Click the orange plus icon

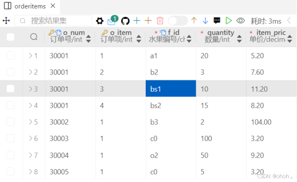[x=148, y=21]
